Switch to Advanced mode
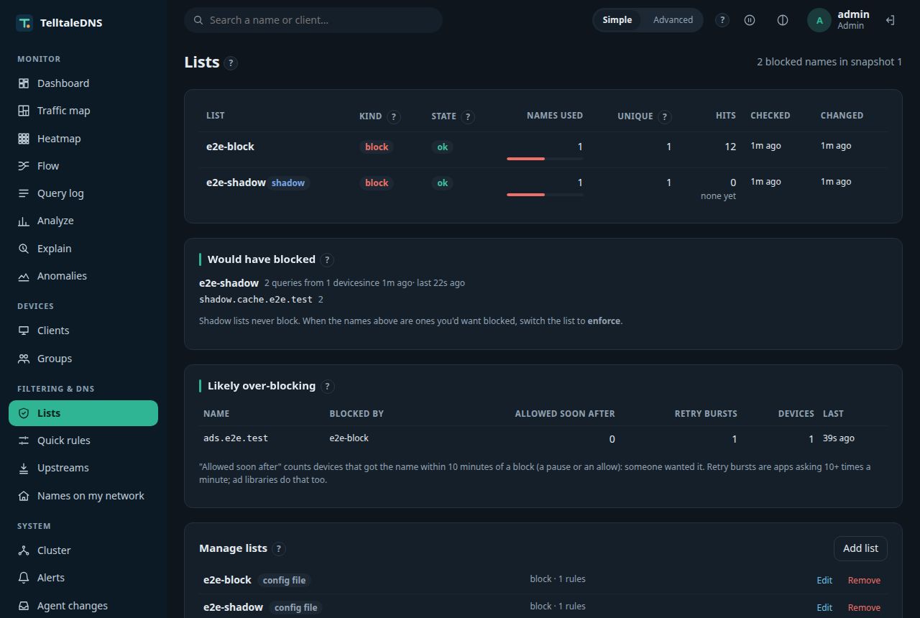This screenshot has width=920, height=618. (x=673, y=20)
